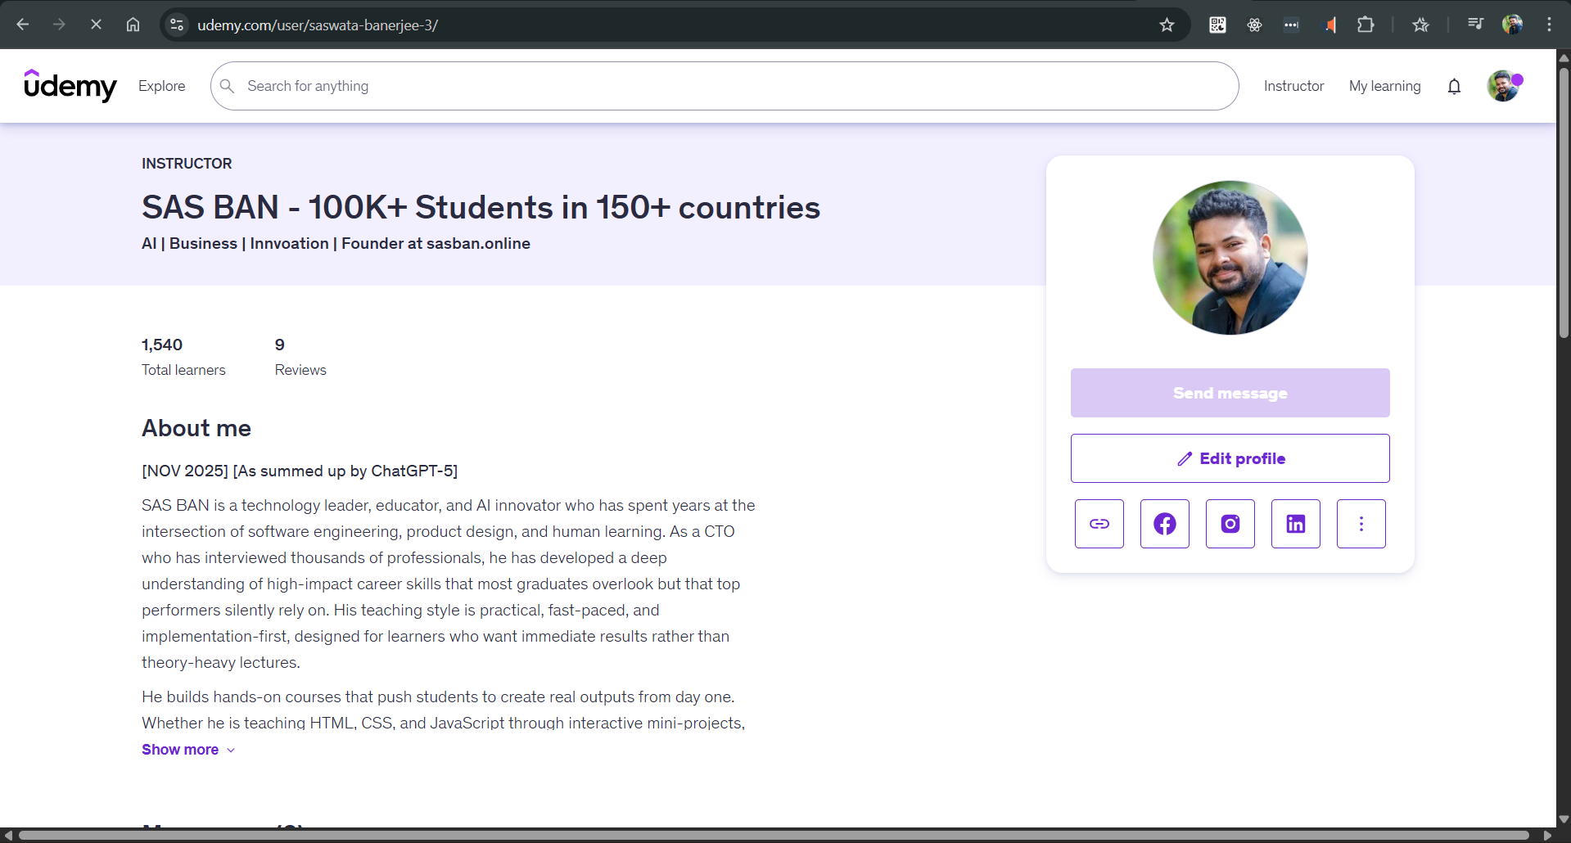Stop loading the page
The image size is (1571, 843).
click(x=96, y=25)
